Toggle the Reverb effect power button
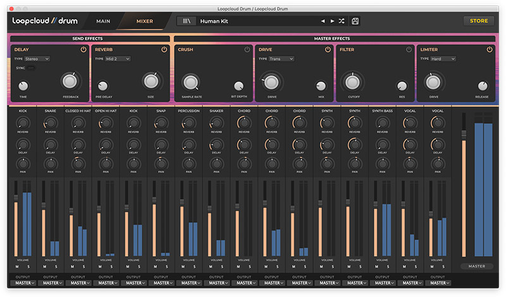Screen dimensions: 506x297 pyautogui.click(x=164, y=50)
